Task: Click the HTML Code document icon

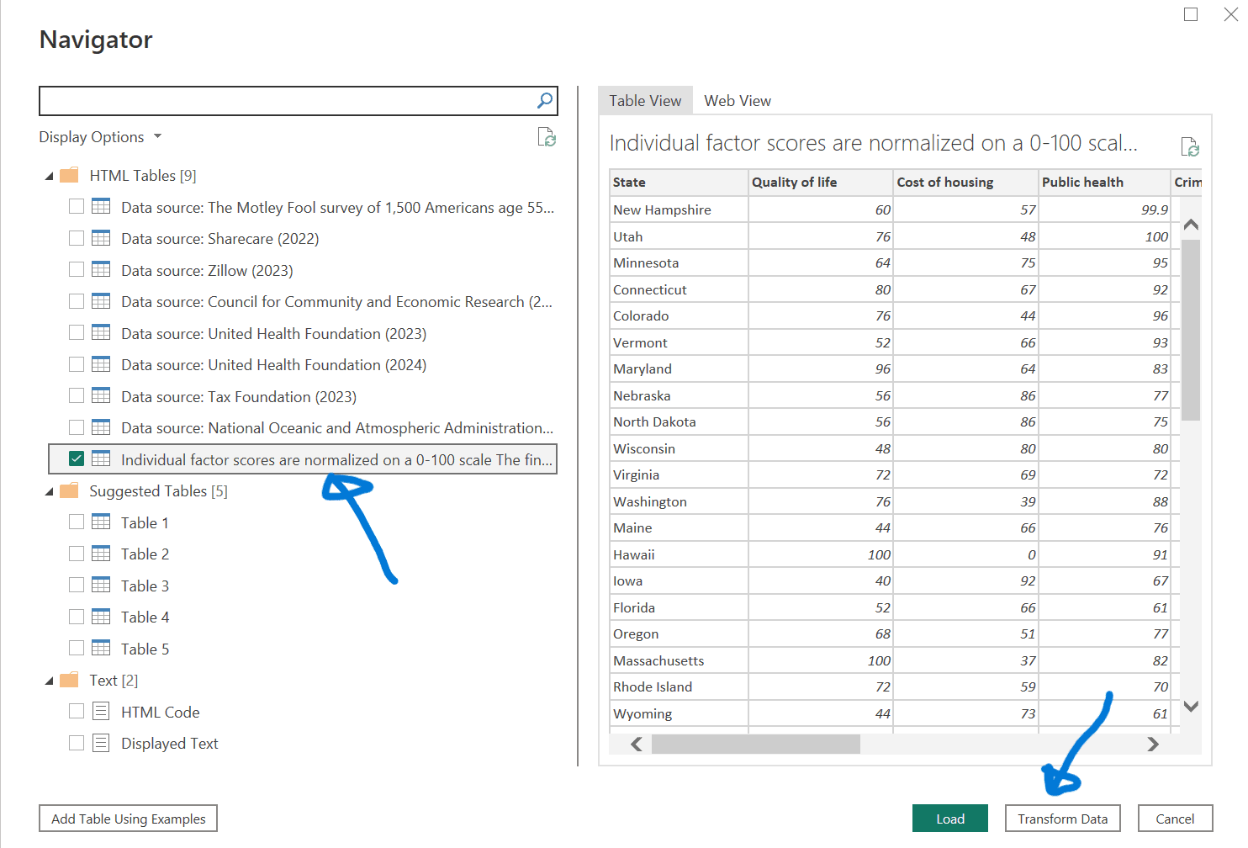Action: pos(101,712)
